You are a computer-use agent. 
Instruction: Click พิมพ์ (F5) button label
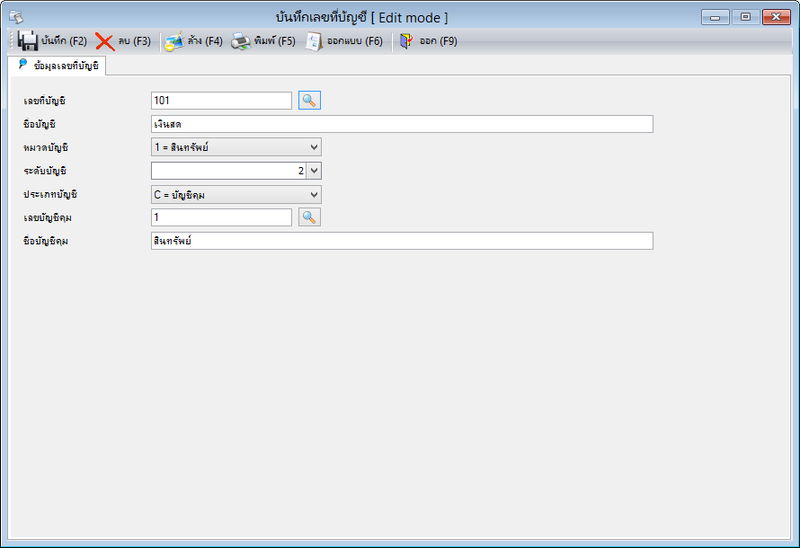coord(275,40)
